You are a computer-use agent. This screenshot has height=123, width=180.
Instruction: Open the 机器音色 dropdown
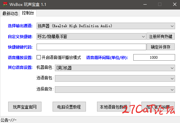[115, 68]
